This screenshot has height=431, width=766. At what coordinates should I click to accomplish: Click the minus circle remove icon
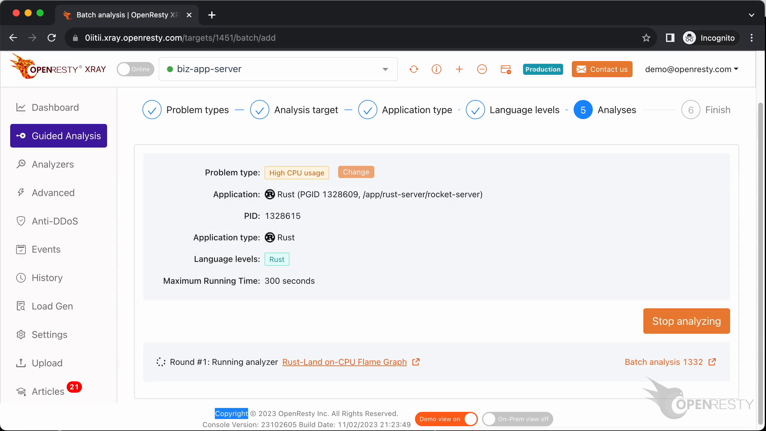tap(482, 69)
